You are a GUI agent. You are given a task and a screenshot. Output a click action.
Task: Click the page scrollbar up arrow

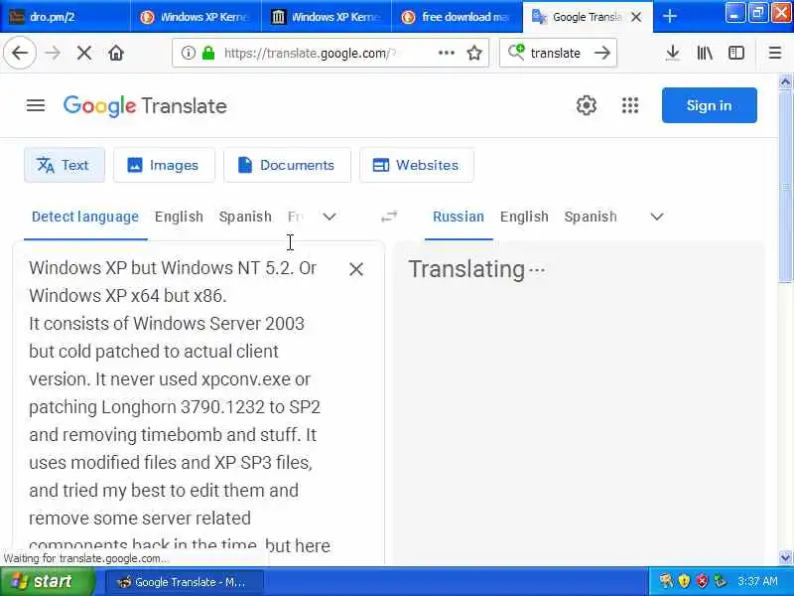point(785,81)
